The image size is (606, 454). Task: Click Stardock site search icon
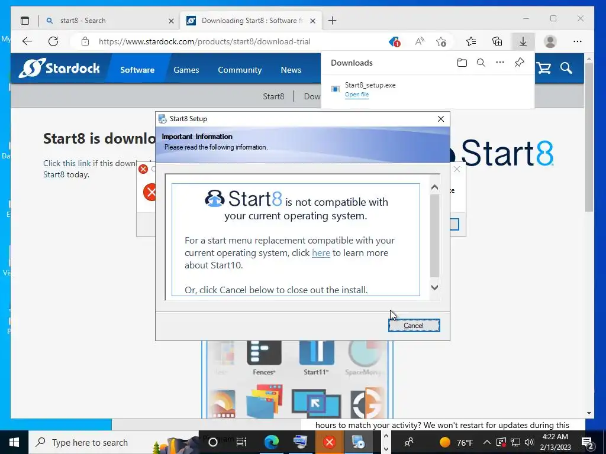[566, 68]
